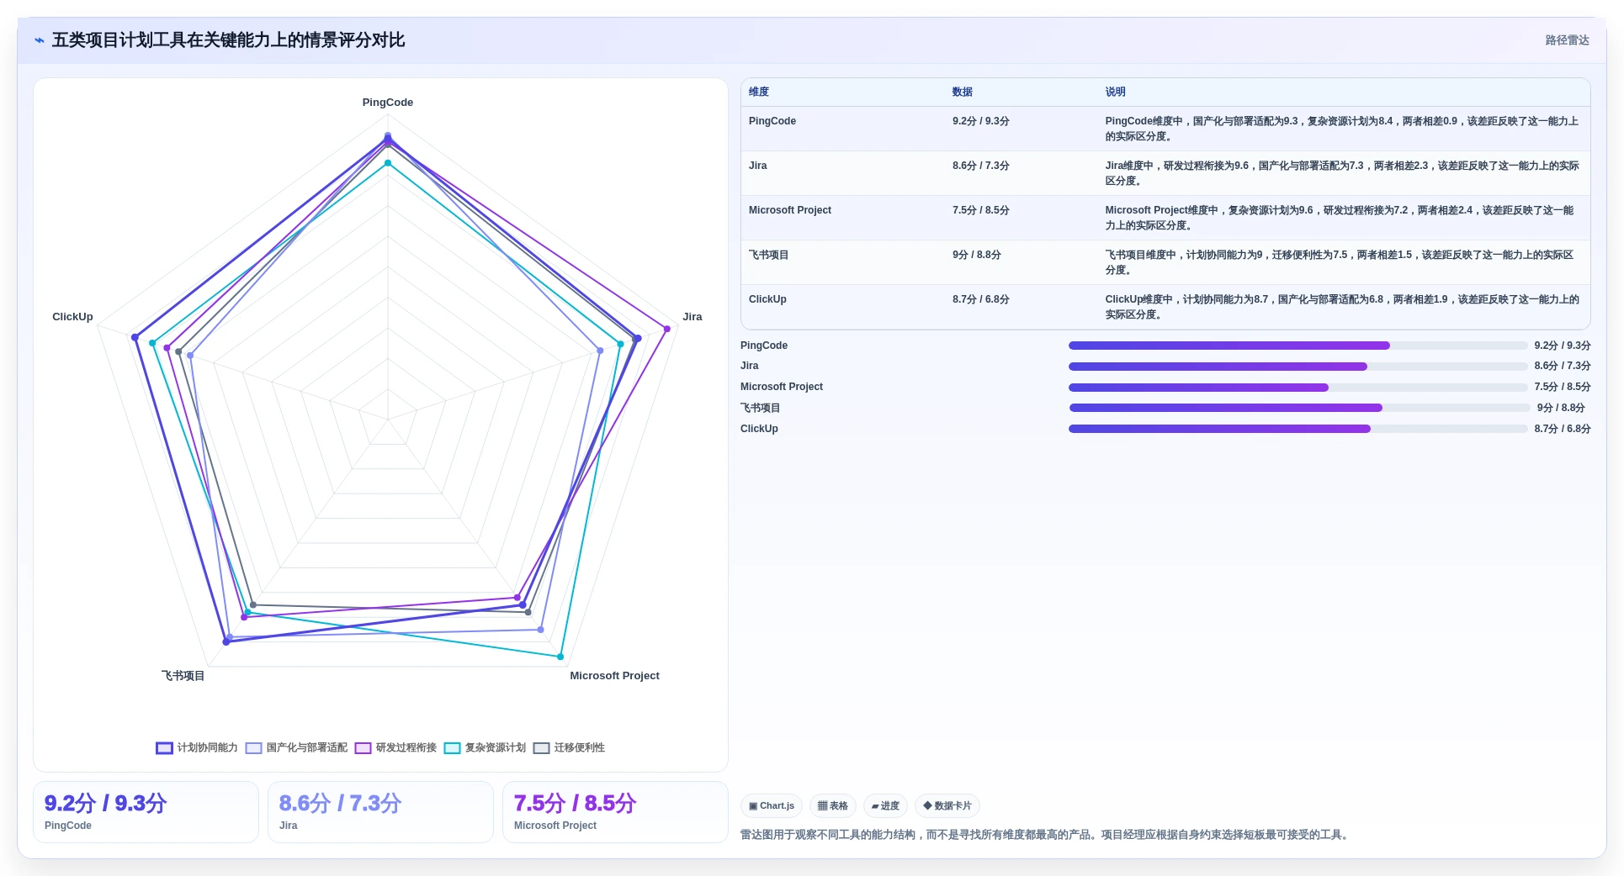Click the 9分 / 8.8分 table cell

tap(977, 255)
